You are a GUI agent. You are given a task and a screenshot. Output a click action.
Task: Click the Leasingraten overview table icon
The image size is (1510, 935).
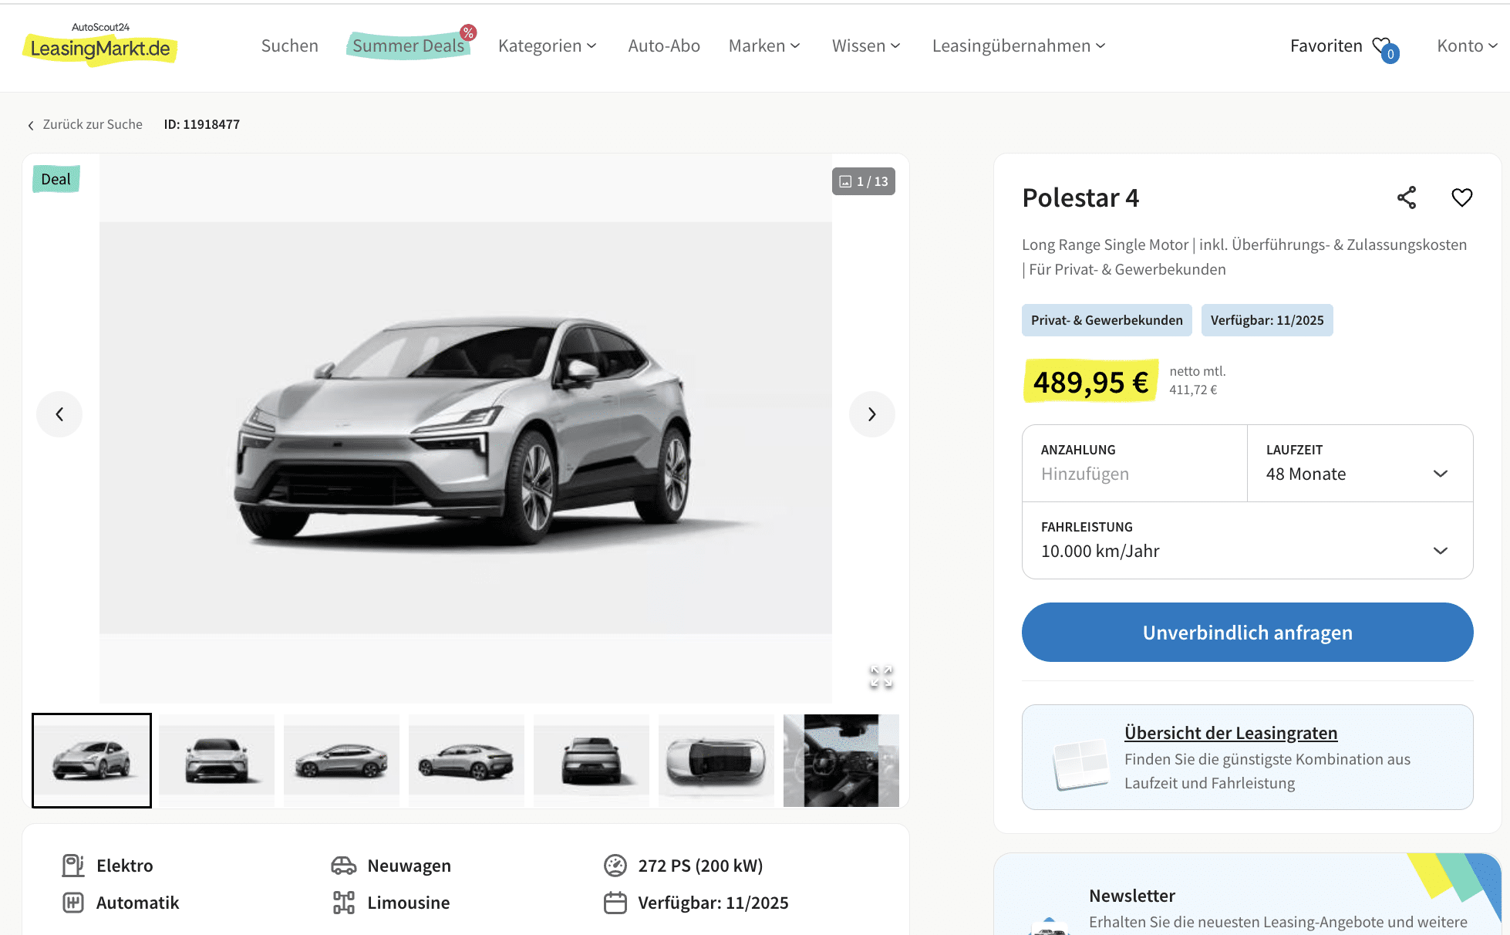[1080, 765]
